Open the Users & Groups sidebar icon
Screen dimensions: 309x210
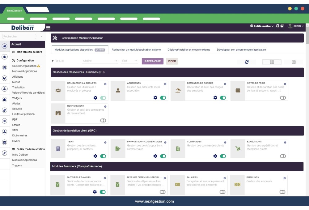(4, 56)
